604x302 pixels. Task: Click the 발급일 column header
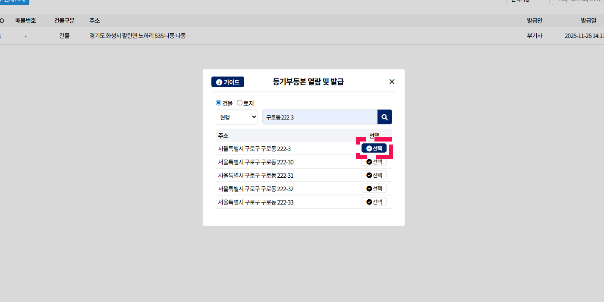pyautogui.click(x=588, y=21)
